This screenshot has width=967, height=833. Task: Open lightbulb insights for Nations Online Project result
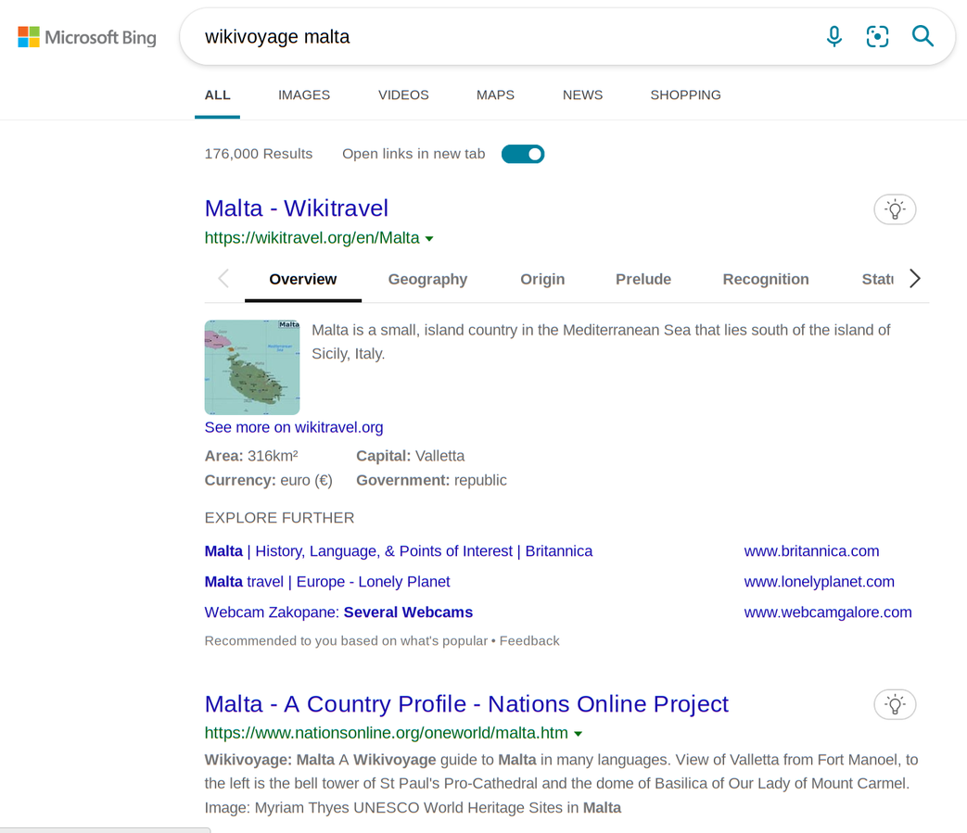click(895, 704)
